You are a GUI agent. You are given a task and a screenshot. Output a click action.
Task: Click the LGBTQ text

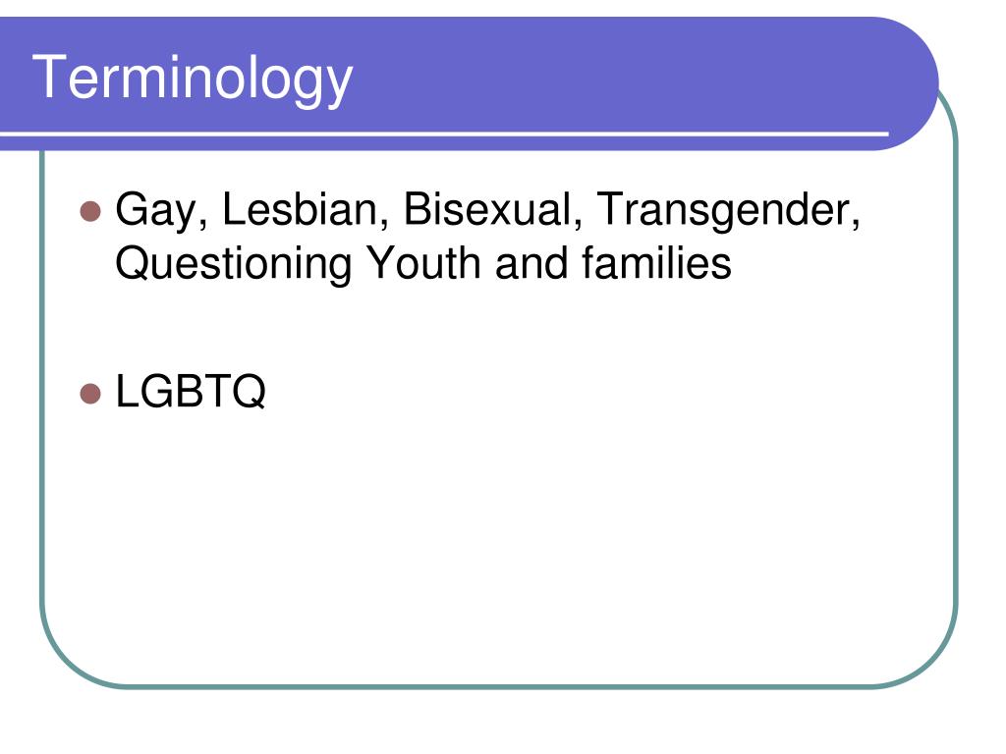point(191,391)
